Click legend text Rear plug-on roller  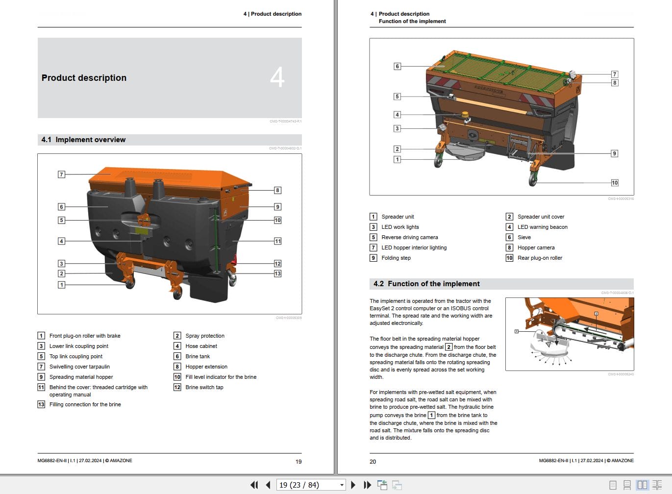coord(540,258)
